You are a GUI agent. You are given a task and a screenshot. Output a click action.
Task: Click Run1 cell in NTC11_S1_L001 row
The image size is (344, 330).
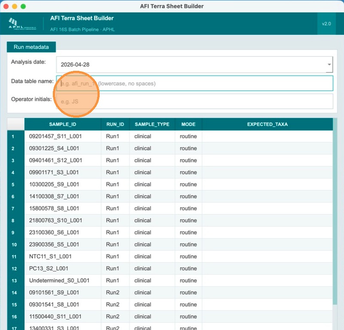click(x=115, y=257)
